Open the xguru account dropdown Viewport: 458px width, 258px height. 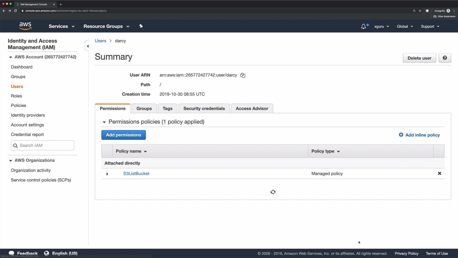pos(381,27)
